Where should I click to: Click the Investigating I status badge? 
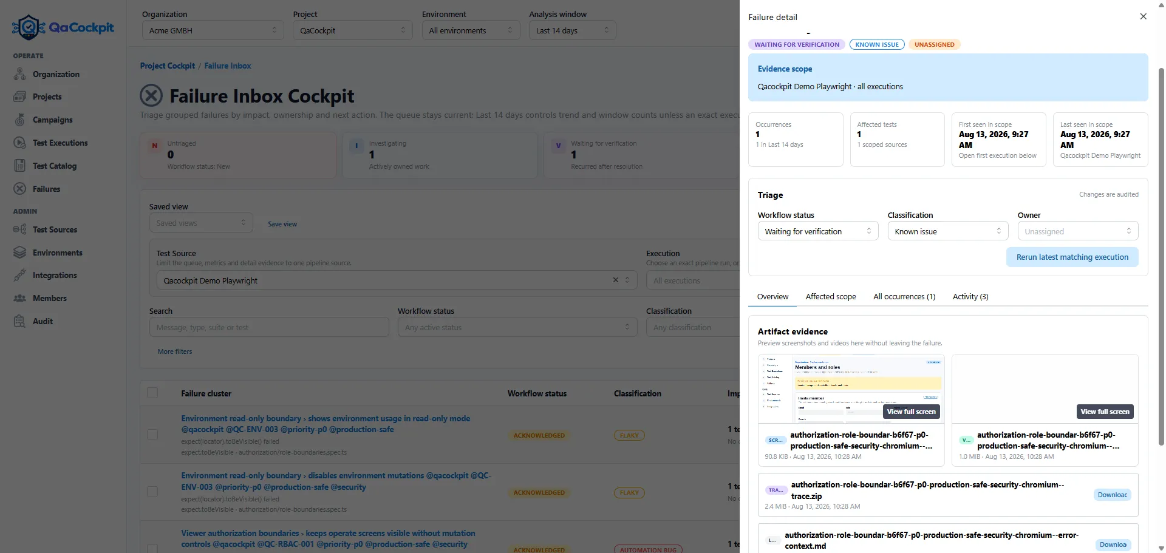pyautogui.click(x=356, y=146)
